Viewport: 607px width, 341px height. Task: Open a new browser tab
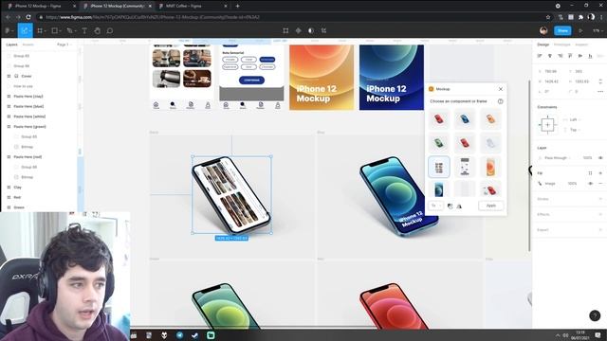click(x=238, y=6)
